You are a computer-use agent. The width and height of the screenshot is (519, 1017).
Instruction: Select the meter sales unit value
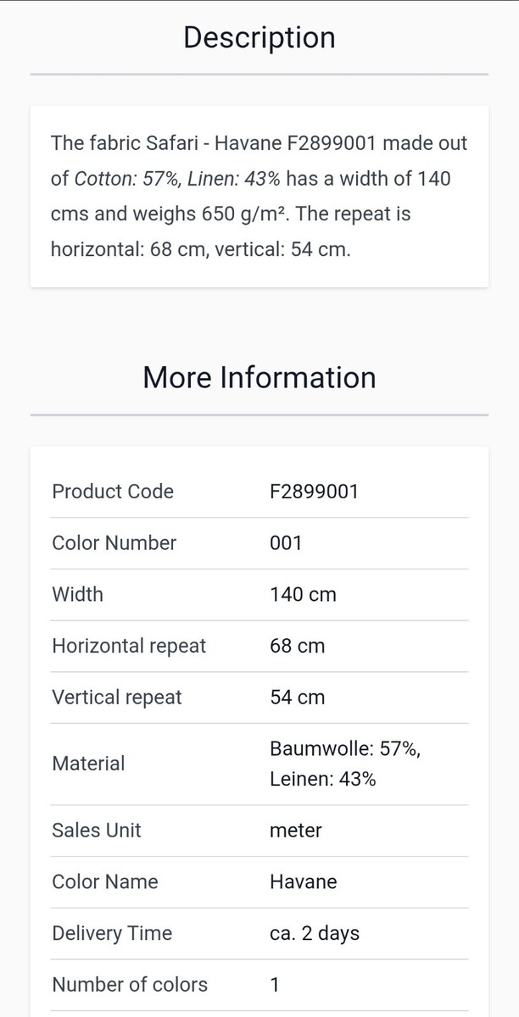(295, 831)
